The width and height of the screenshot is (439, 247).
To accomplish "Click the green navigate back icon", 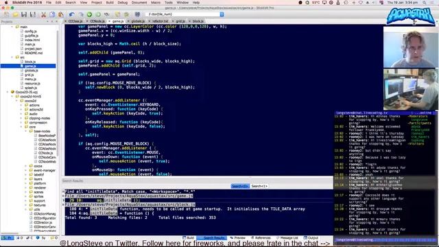I will click(x=89, y=14).
